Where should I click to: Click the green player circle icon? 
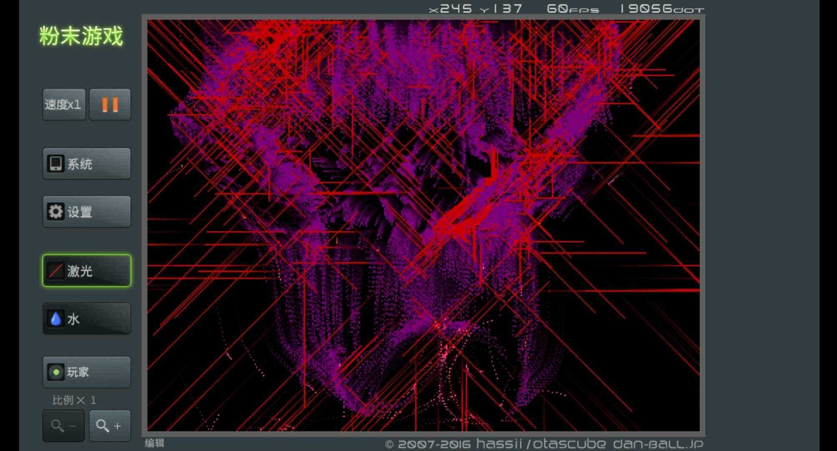[56, 372]
